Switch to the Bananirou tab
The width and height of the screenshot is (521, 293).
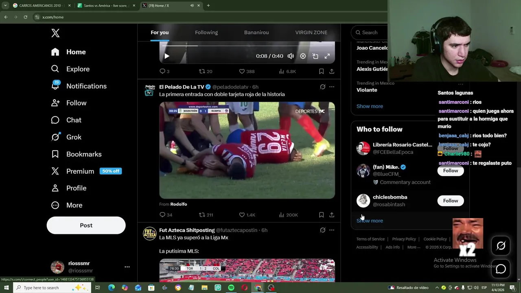pos(256,33)
